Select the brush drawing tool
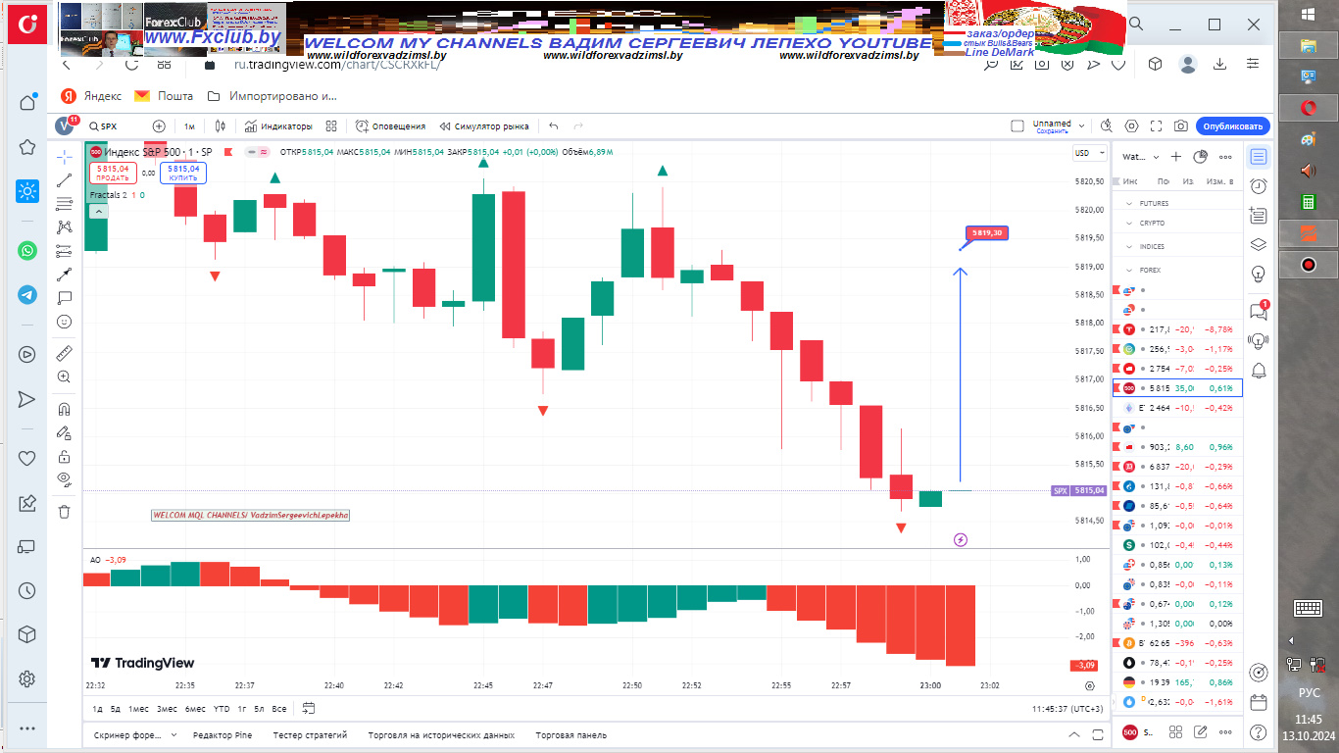1339x753 pixels. click(64, 275)
